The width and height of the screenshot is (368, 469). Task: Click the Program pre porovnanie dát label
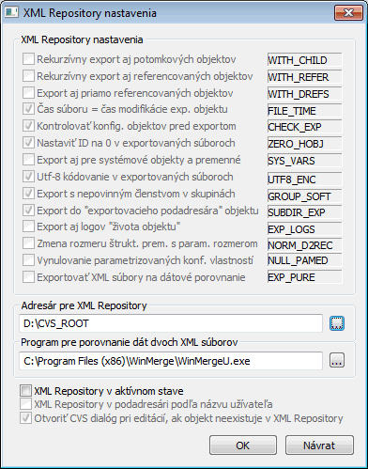point(130,342)
